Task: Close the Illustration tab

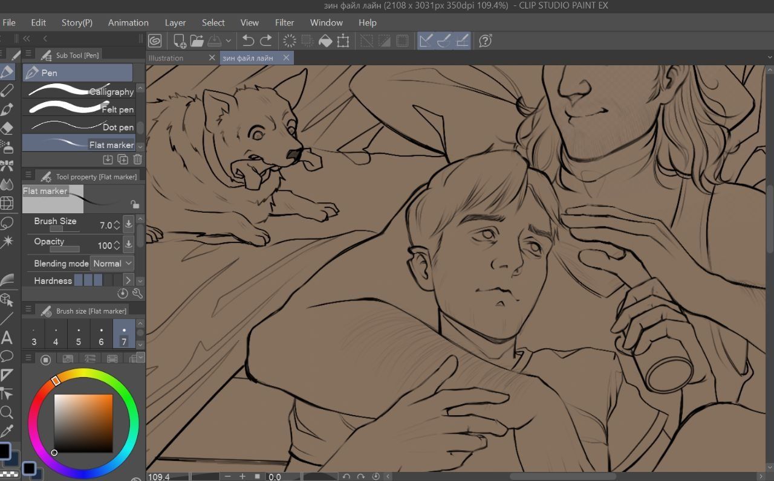Action: point(212,58)
